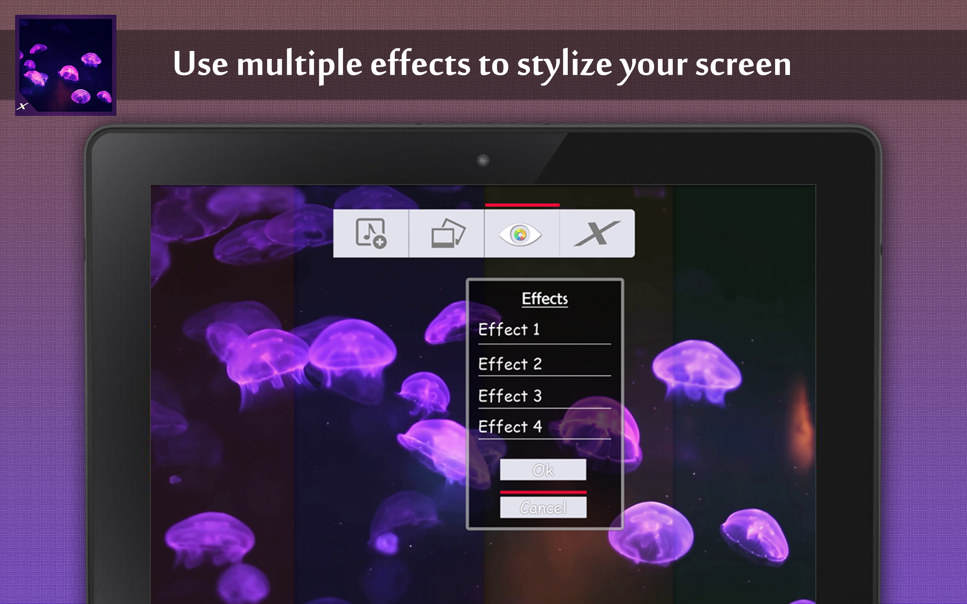This screenshot has height=604, width=967.
Task: Click the underlined Effects title
Action: pos(544,299)
